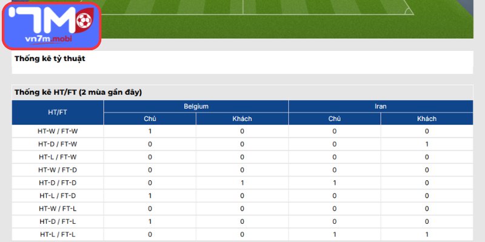Click Belgium's Khách sub-header
The width and height of the screenshot is (485, 242).
(242, 119)
